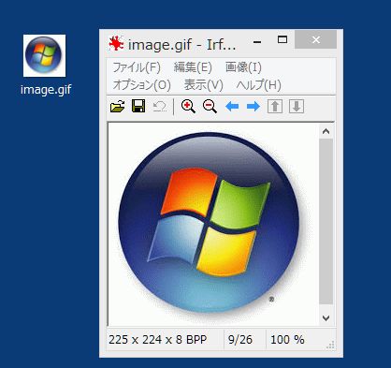391x368 pixels.
Task: Open the 画像(I) menu
Action: (243, 67)
